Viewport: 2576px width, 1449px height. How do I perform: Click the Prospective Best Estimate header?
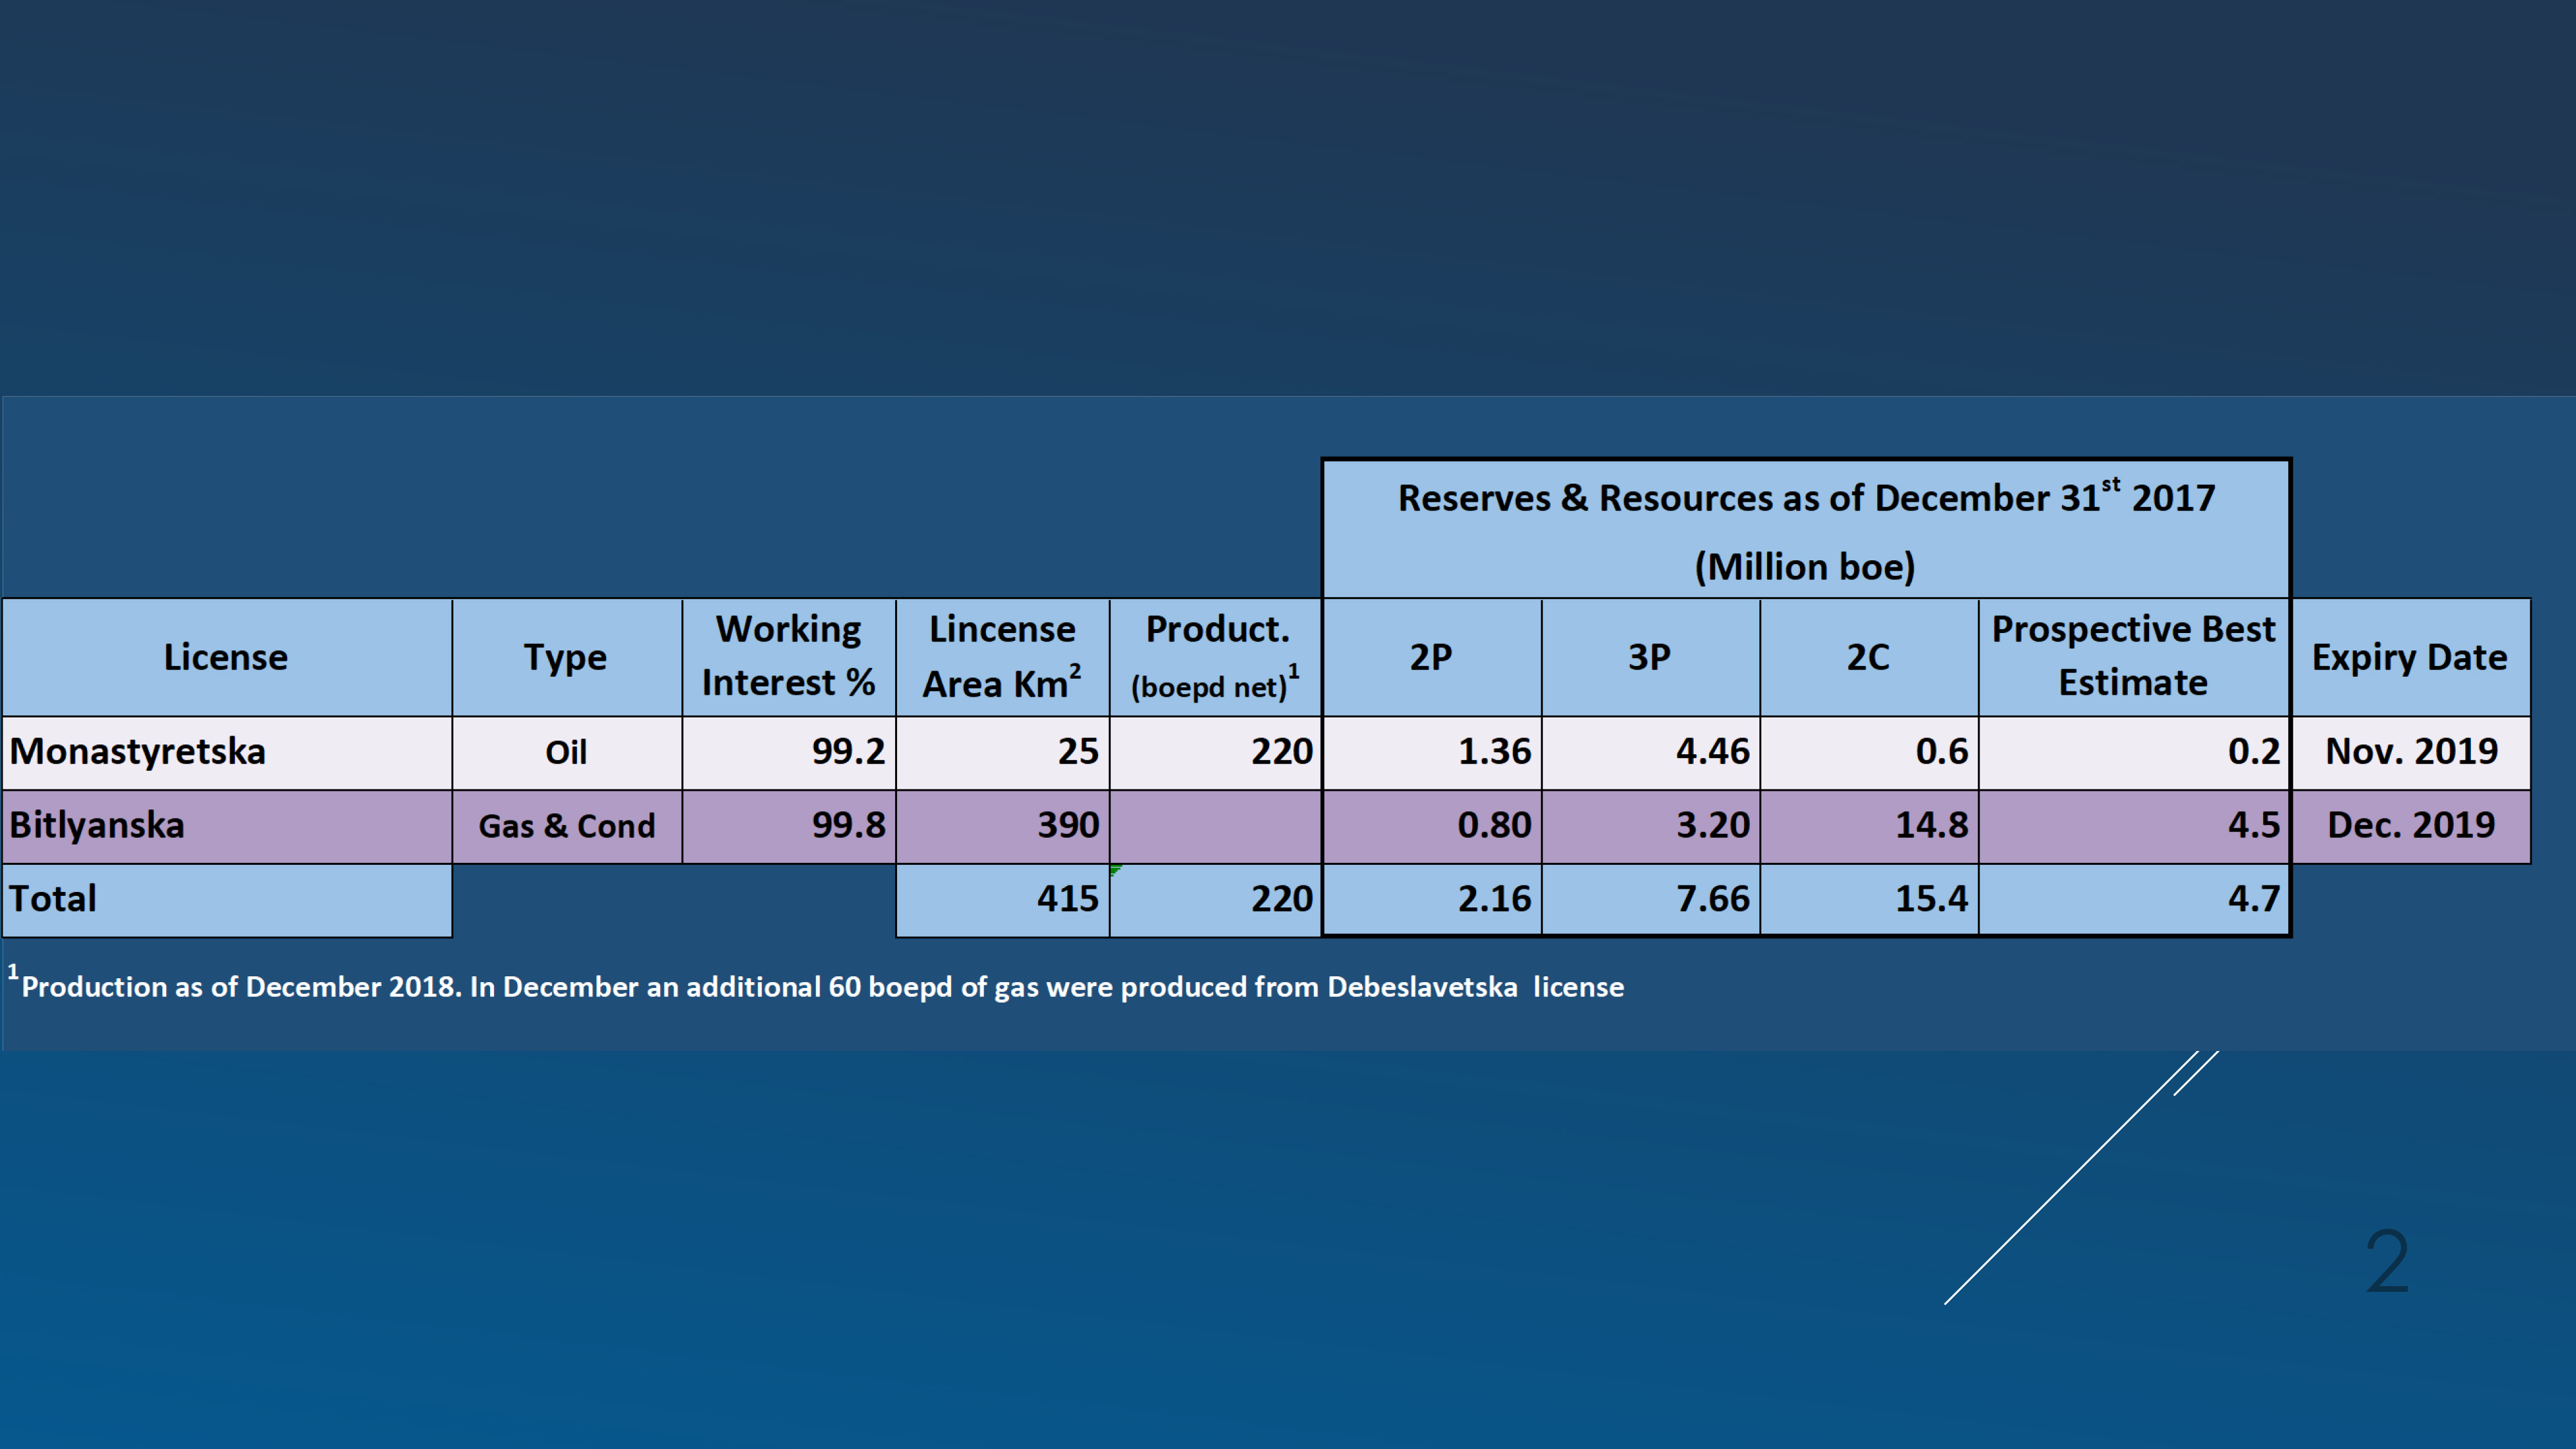(2133, 656)
